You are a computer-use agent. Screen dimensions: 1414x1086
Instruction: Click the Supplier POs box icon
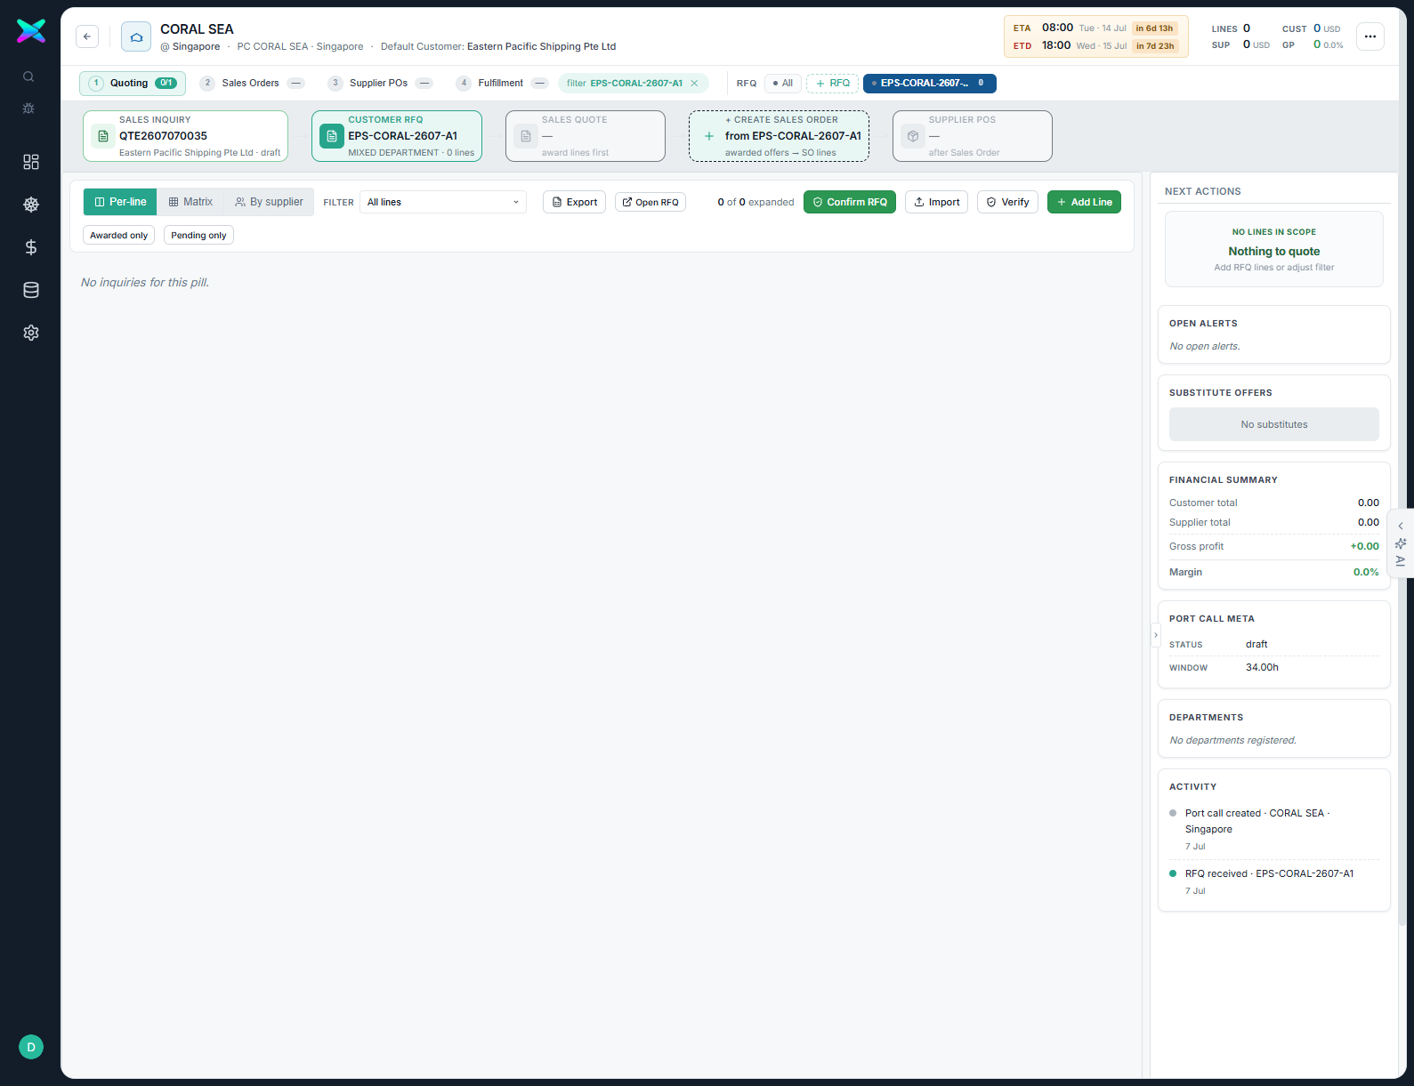pos(913,136)
